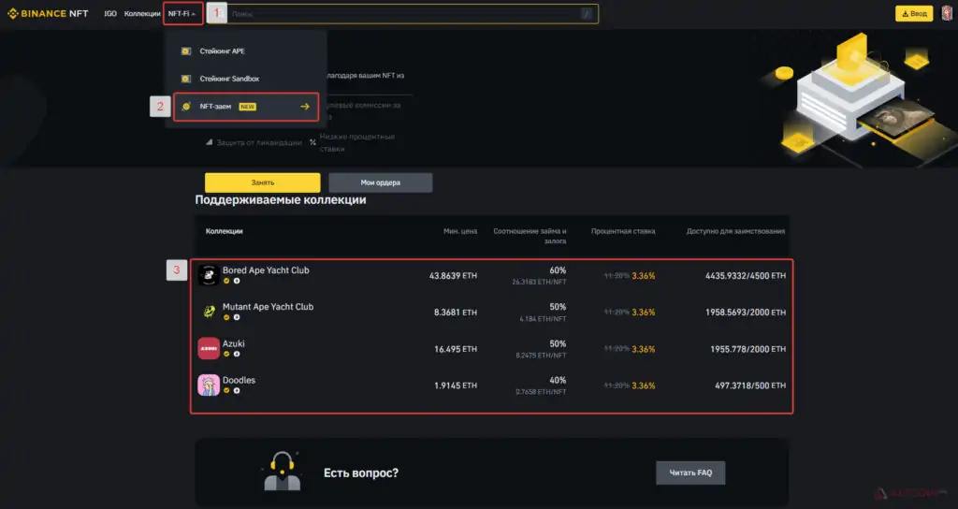Click the support headset agent icon
The image size is (958, 509).
point(282,472)
